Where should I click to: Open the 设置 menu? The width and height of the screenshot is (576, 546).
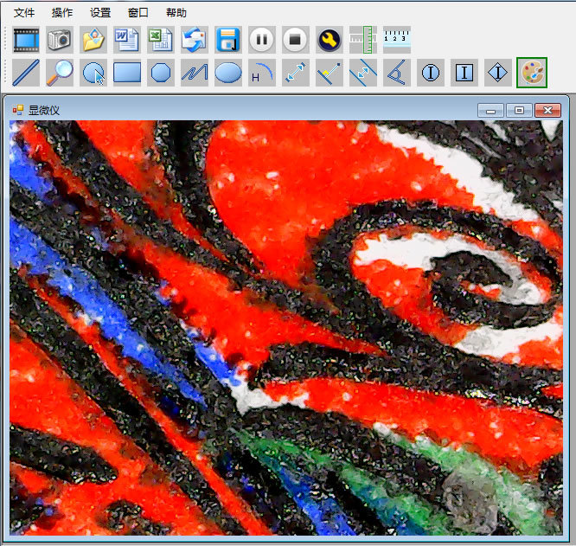click(100, 13)
